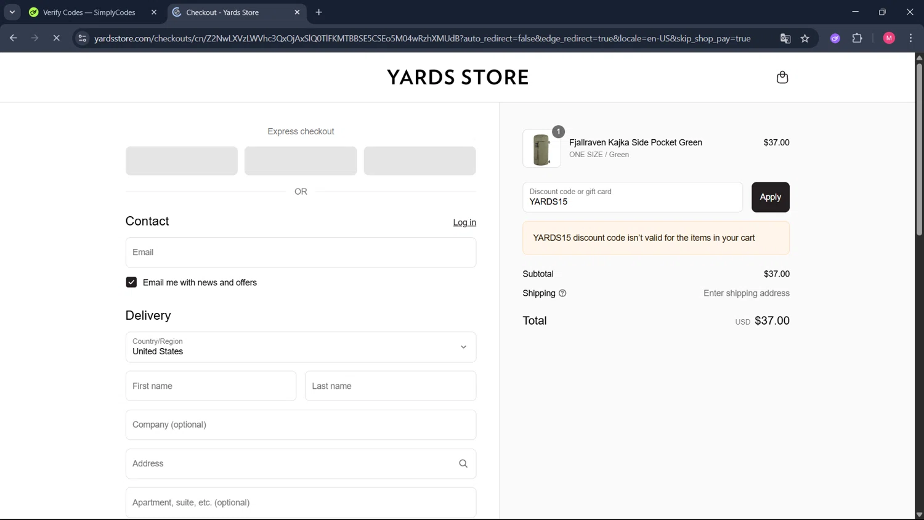Click the YARDS15 invalid discount error message
Image resolution: width=924 pixels, height=520 pixels.
pos(656,238)
